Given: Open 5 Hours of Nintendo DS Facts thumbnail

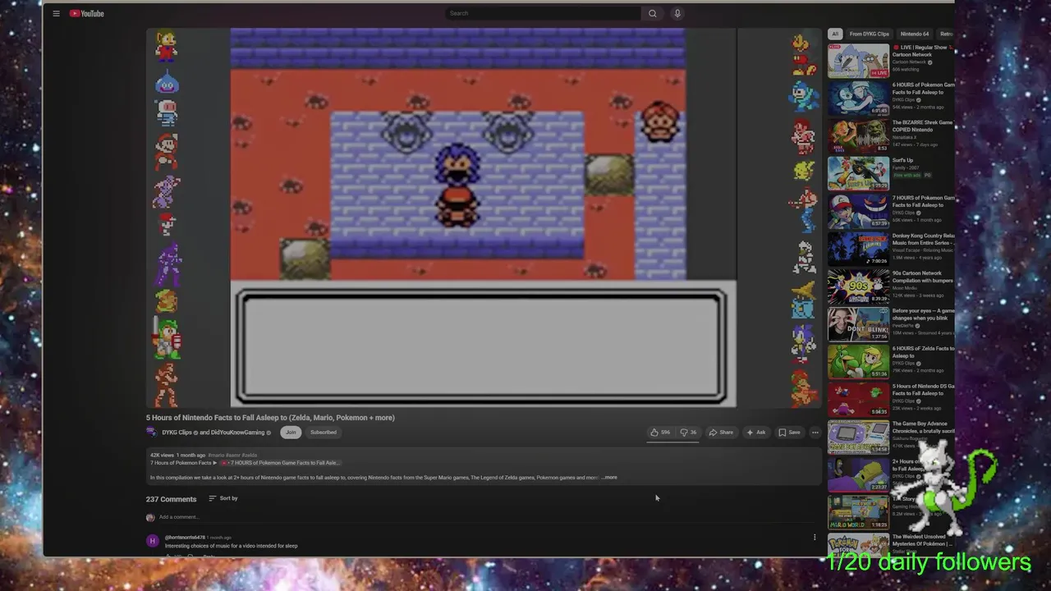Looking at the screenshot, I should (858, 400).
